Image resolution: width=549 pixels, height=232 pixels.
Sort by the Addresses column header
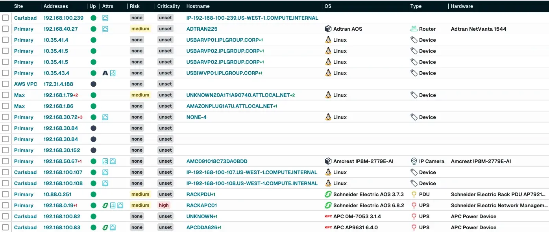(55, 6)
